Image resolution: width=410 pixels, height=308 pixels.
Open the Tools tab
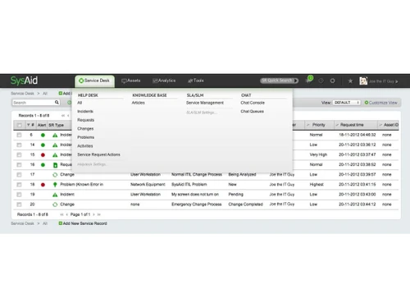click(x=196, y=80)
